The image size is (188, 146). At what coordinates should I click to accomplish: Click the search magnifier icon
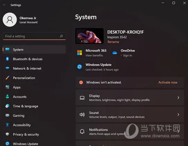point(62,36)
